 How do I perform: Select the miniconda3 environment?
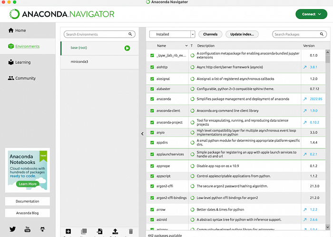100,62
